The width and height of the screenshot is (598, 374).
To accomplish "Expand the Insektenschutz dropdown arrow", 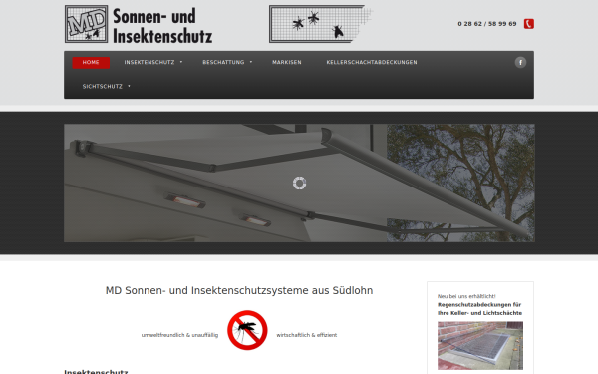I will pos(181,62).
